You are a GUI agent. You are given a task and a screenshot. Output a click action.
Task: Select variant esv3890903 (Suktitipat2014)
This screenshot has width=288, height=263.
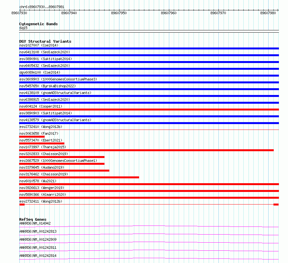46,113
